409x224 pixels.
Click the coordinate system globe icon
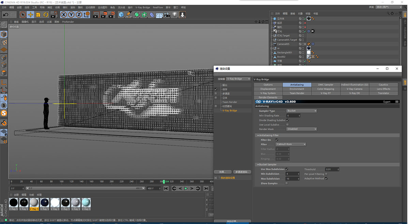click(x=87, y=15)
